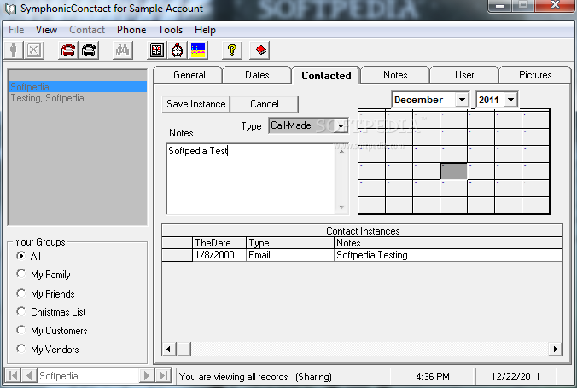Switch to the General tab
The image size is (577, 388).
point(189,75)
